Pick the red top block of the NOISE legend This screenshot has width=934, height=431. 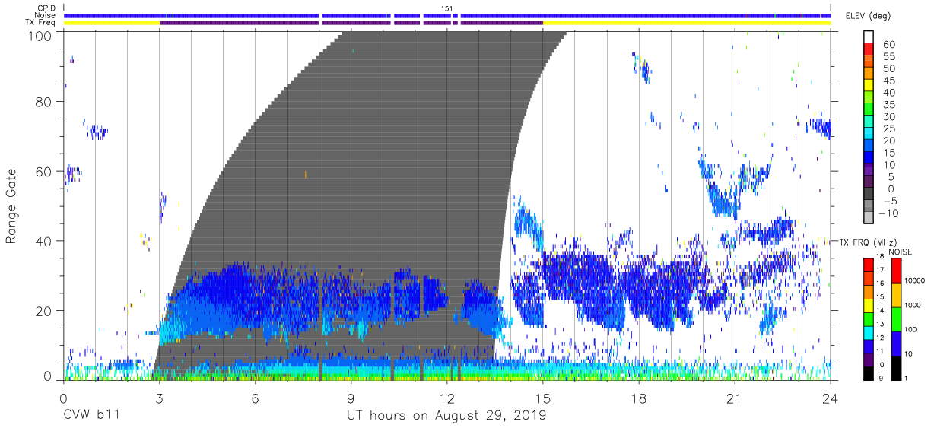(x=897, y=271)
